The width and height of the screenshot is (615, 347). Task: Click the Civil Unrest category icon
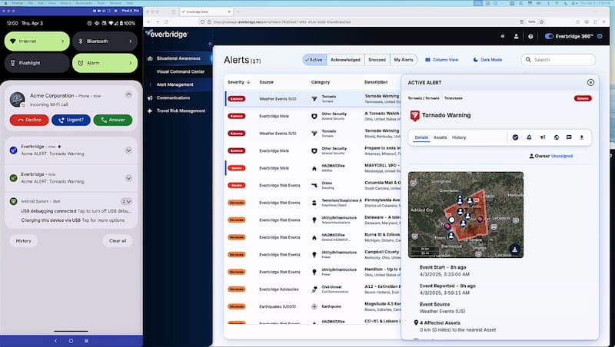[314, 289]
